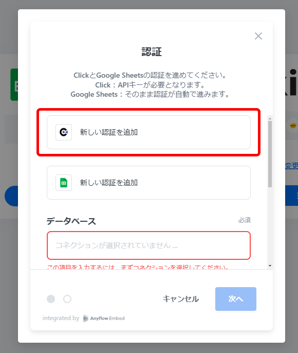Screen dimensions: 298x353
Task: Click the キャンセル button
Action: tap(181, 299)
